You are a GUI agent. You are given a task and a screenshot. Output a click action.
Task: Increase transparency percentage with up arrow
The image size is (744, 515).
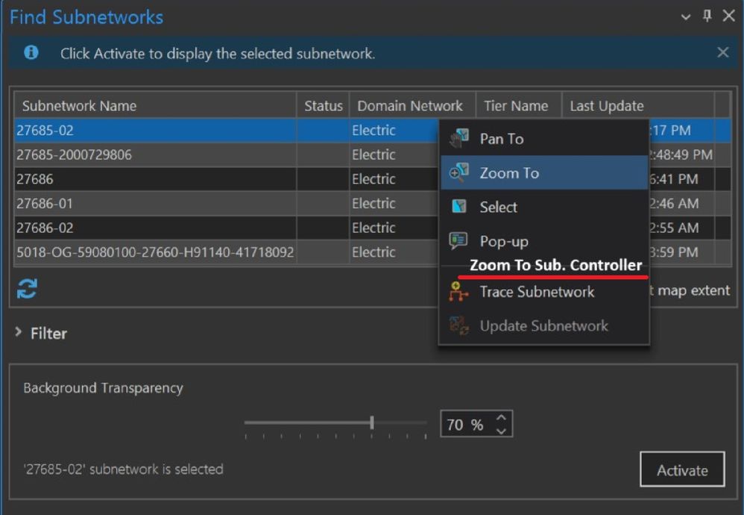tap(501, 419)
